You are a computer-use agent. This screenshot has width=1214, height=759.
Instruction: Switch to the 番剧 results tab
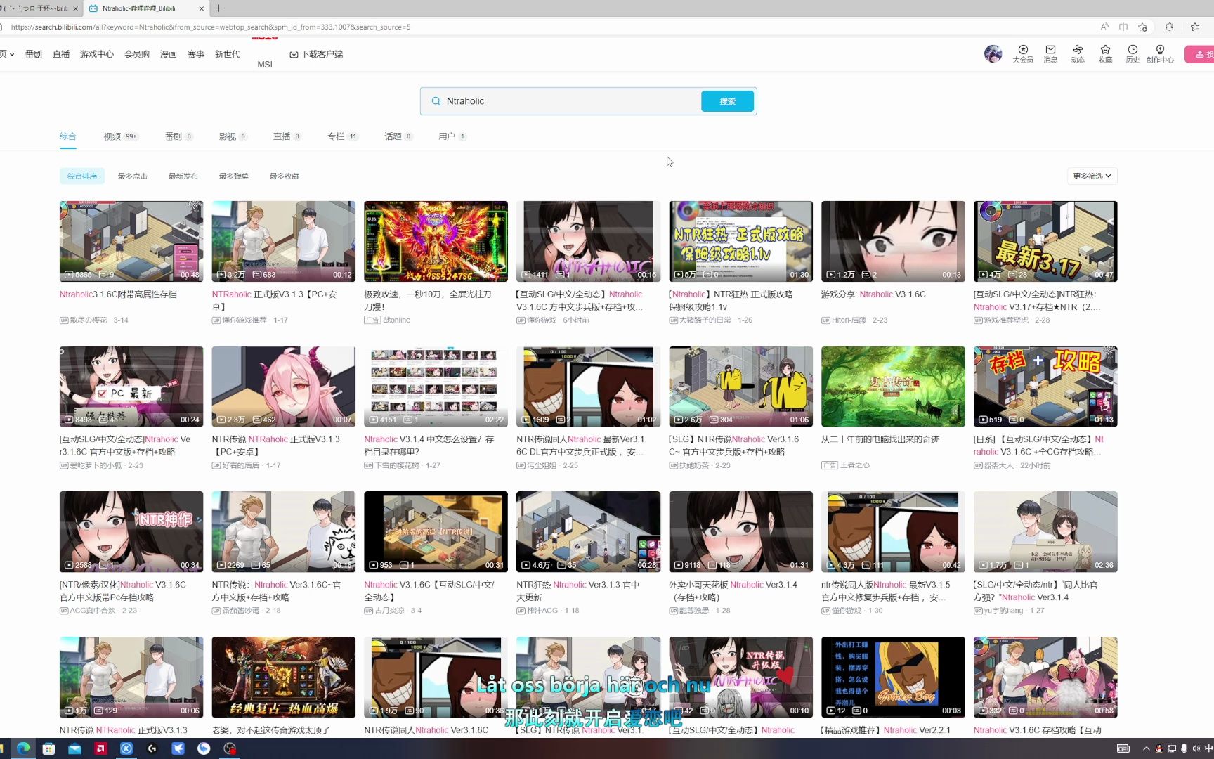pos(179,136)
